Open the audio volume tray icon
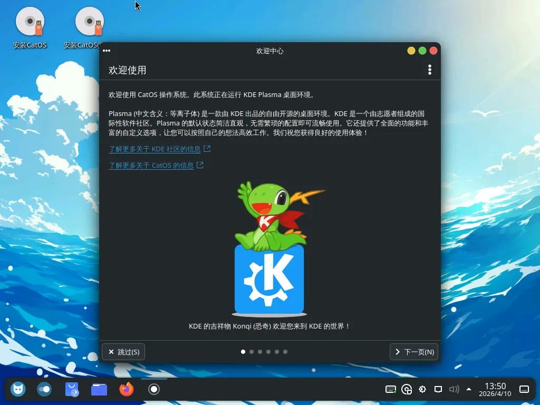This screenshot has width=540, height=405. (x=454, y=390)
